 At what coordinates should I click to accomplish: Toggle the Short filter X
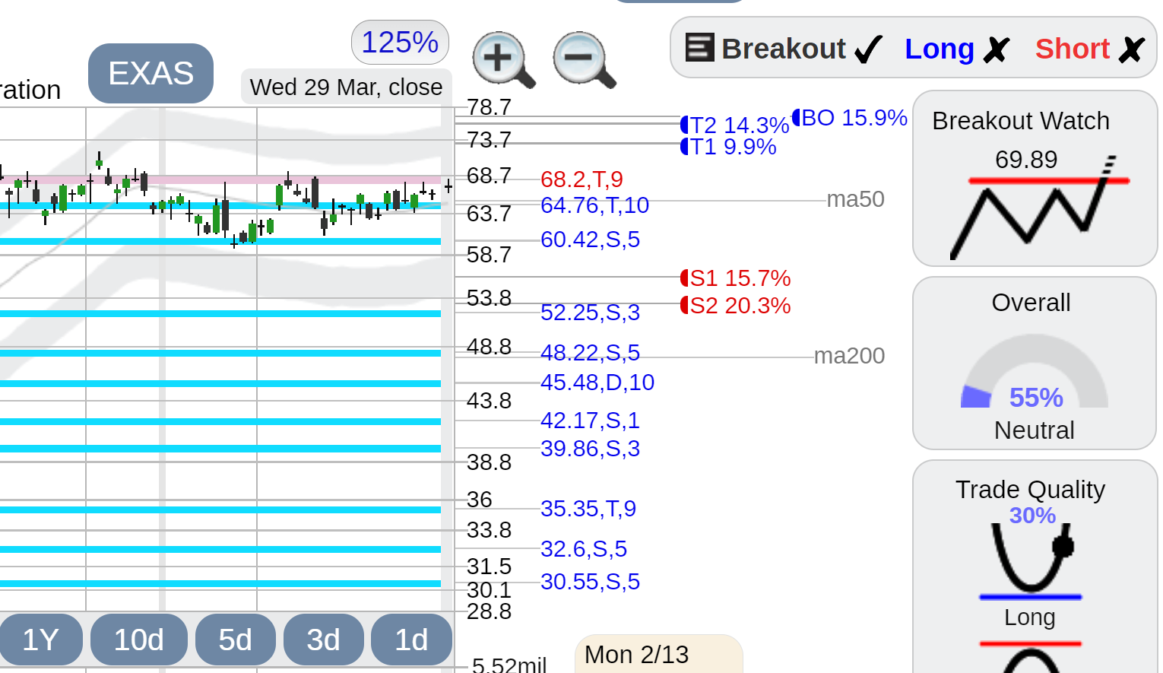[1131, 50]
